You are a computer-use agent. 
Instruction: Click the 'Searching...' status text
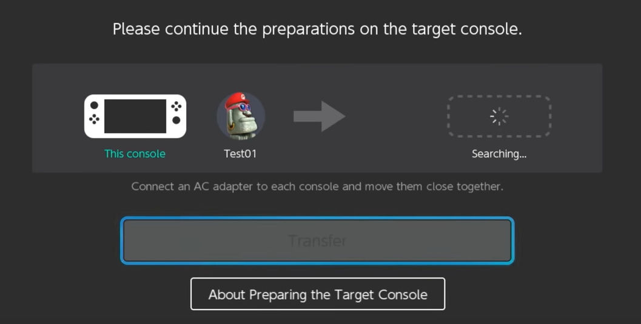click(x=498, y=154)
